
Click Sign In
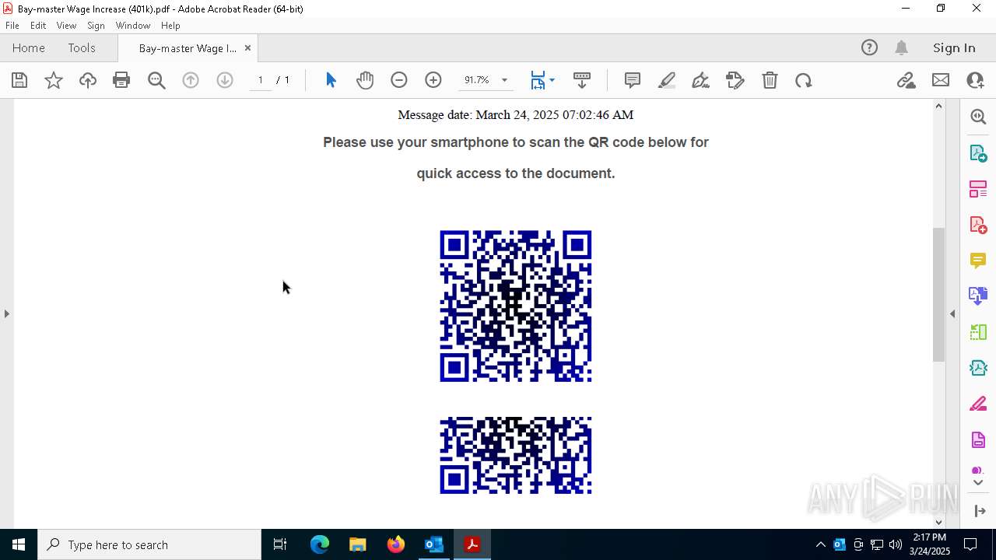pyautogui.click(x=954, y=47)
